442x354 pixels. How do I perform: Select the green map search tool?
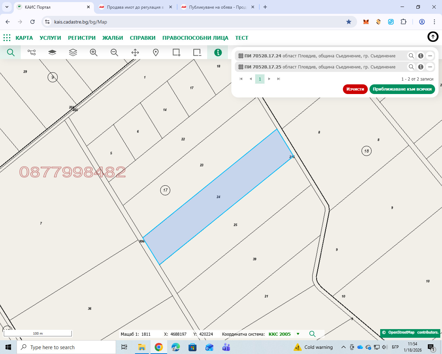pyautogui.click(x=10, y=52)
